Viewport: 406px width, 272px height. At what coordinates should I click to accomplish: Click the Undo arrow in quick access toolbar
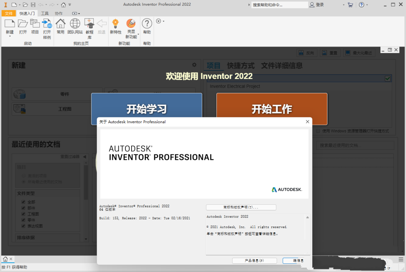coord(41,5)
